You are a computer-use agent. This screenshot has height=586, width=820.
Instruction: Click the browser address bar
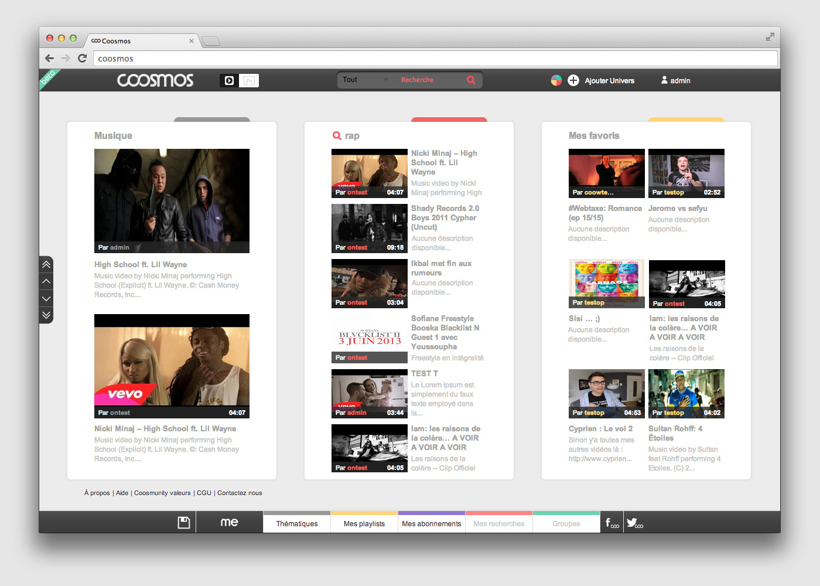pos(435,59)
